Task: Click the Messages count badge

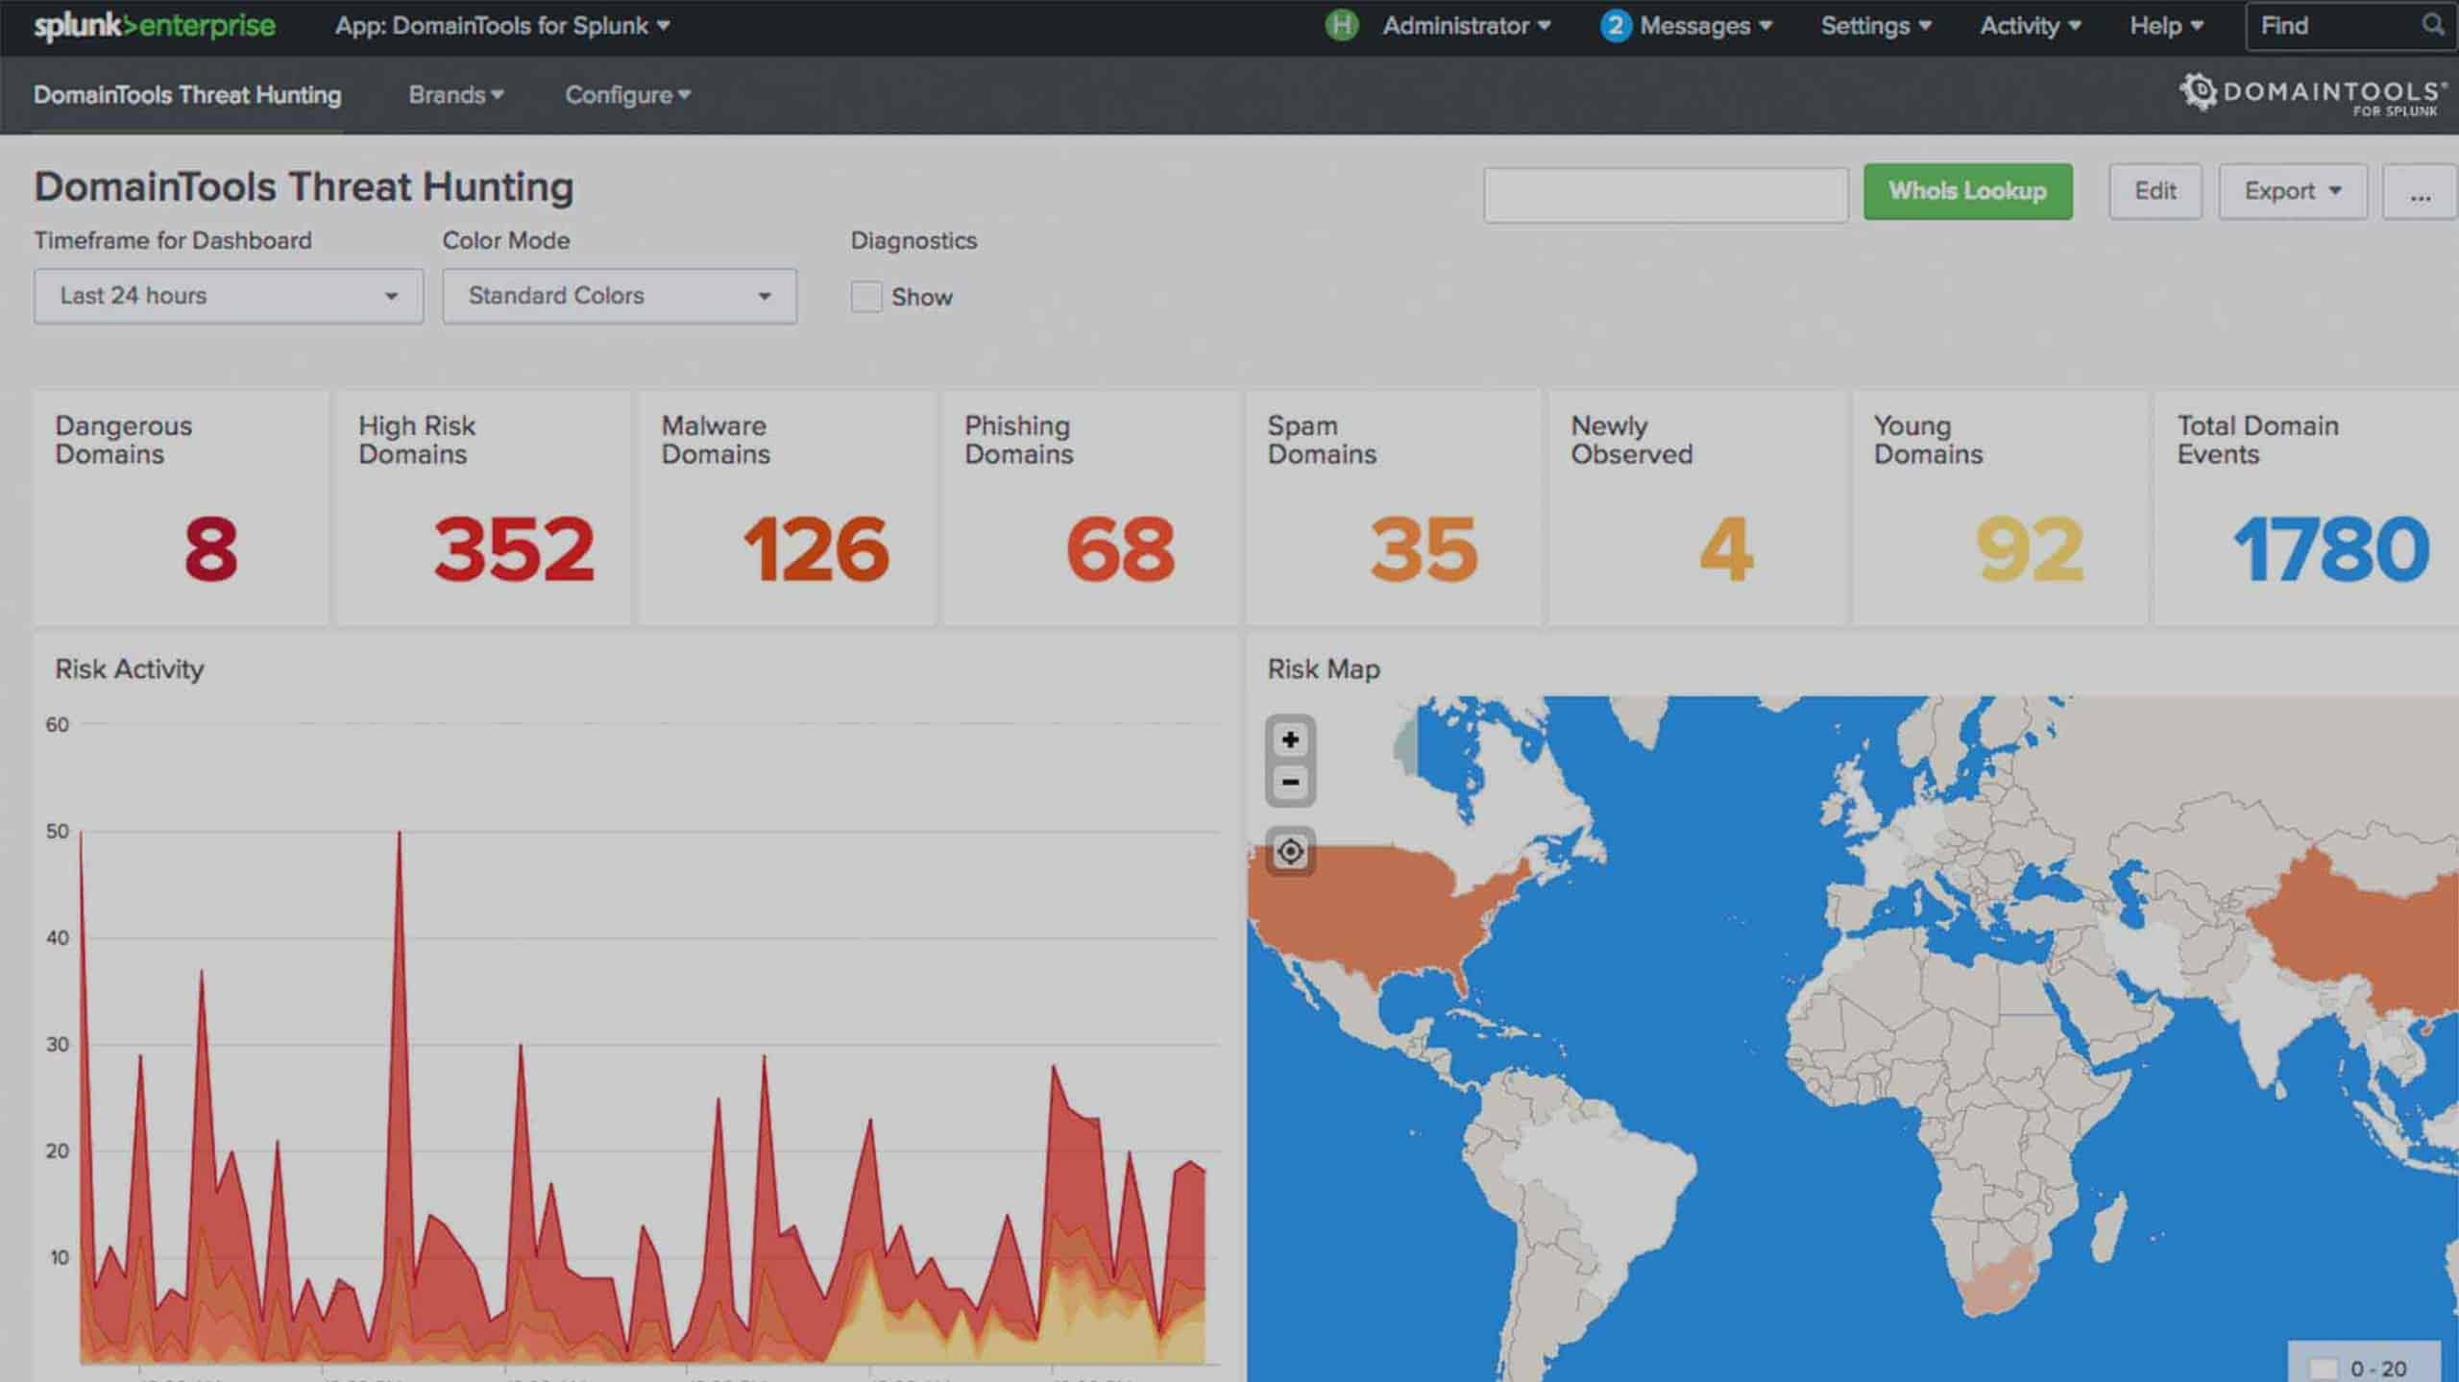Action: tap(1616, 26)
